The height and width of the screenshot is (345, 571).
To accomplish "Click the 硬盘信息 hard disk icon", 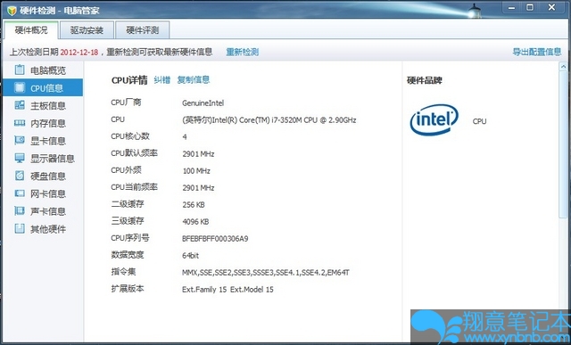I will [20, 176].
